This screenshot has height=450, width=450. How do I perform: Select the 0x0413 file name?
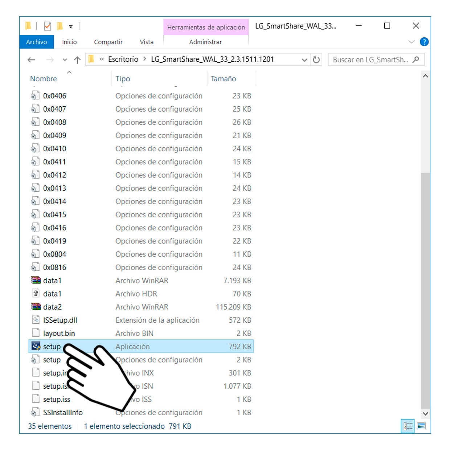pos(54,188)
